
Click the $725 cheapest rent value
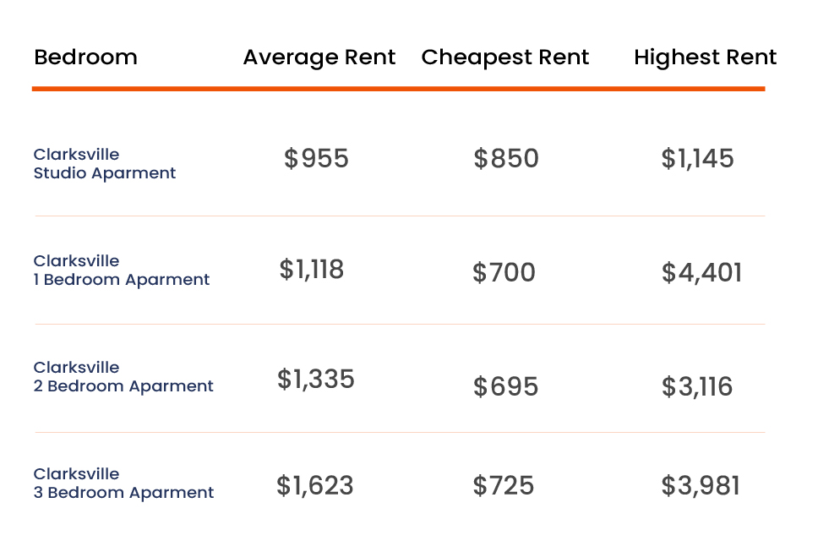click(x=504, y=485)
